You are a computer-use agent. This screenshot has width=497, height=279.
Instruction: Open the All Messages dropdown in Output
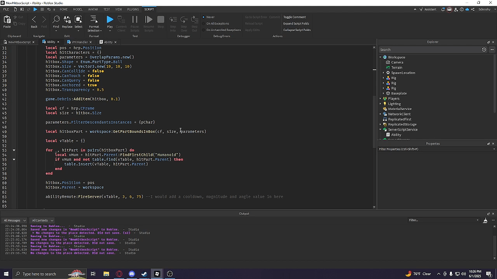coord(15,220)
